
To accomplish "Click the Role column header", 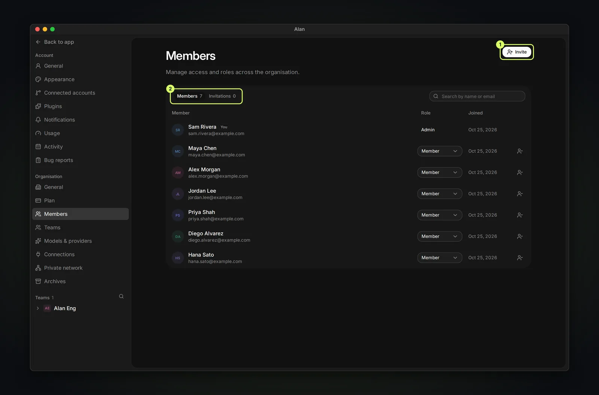I will [x=426, y=113].
